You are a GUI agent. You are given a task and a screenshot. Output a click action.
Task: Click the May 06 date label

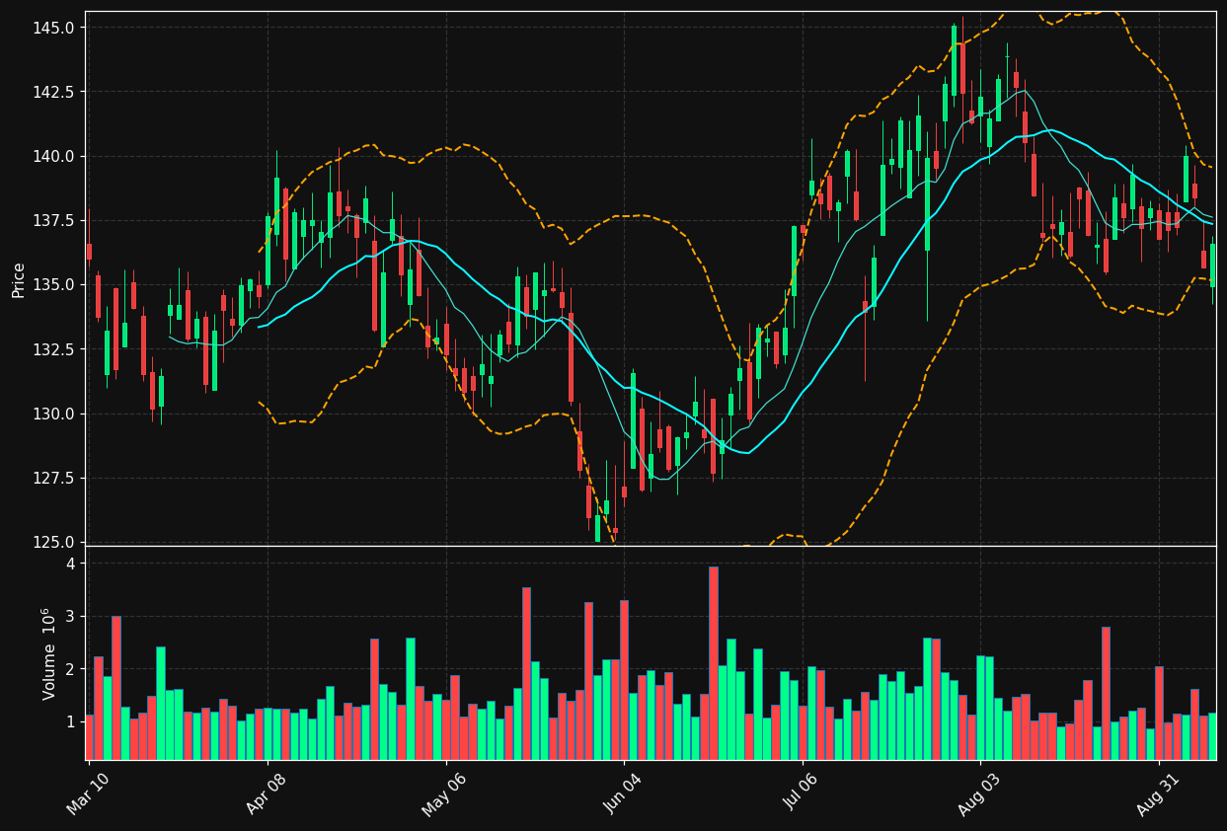click(444, 794)
